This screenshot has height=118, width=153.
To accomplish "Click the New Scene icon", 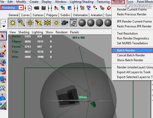I will click(30, 8).
